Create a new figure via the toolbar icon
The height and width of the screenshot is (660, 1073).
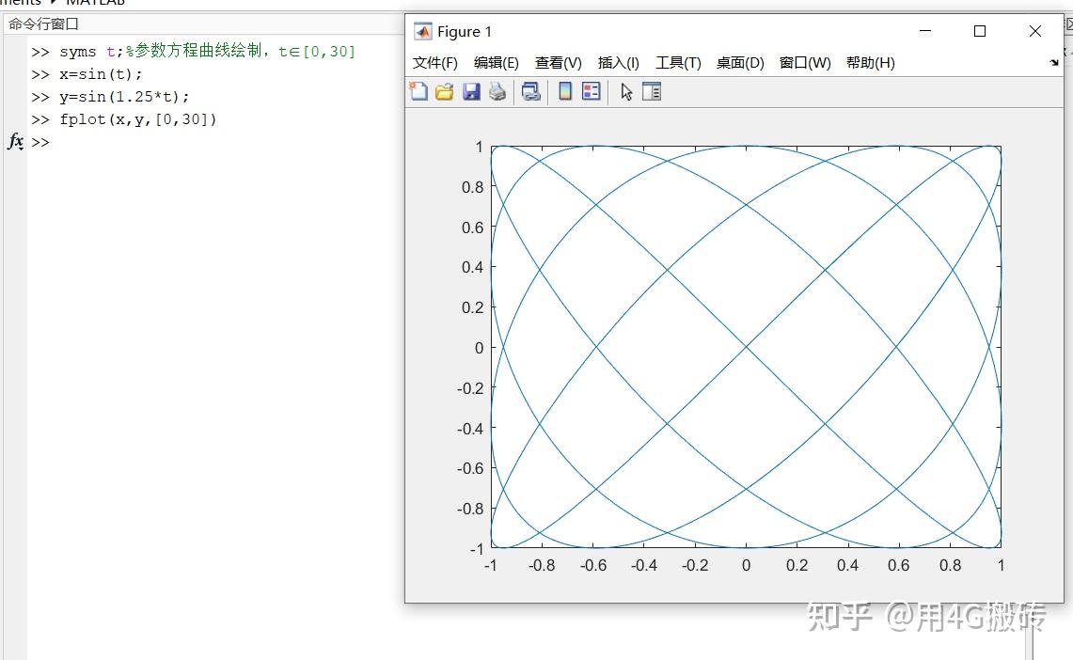pos(418,91)
